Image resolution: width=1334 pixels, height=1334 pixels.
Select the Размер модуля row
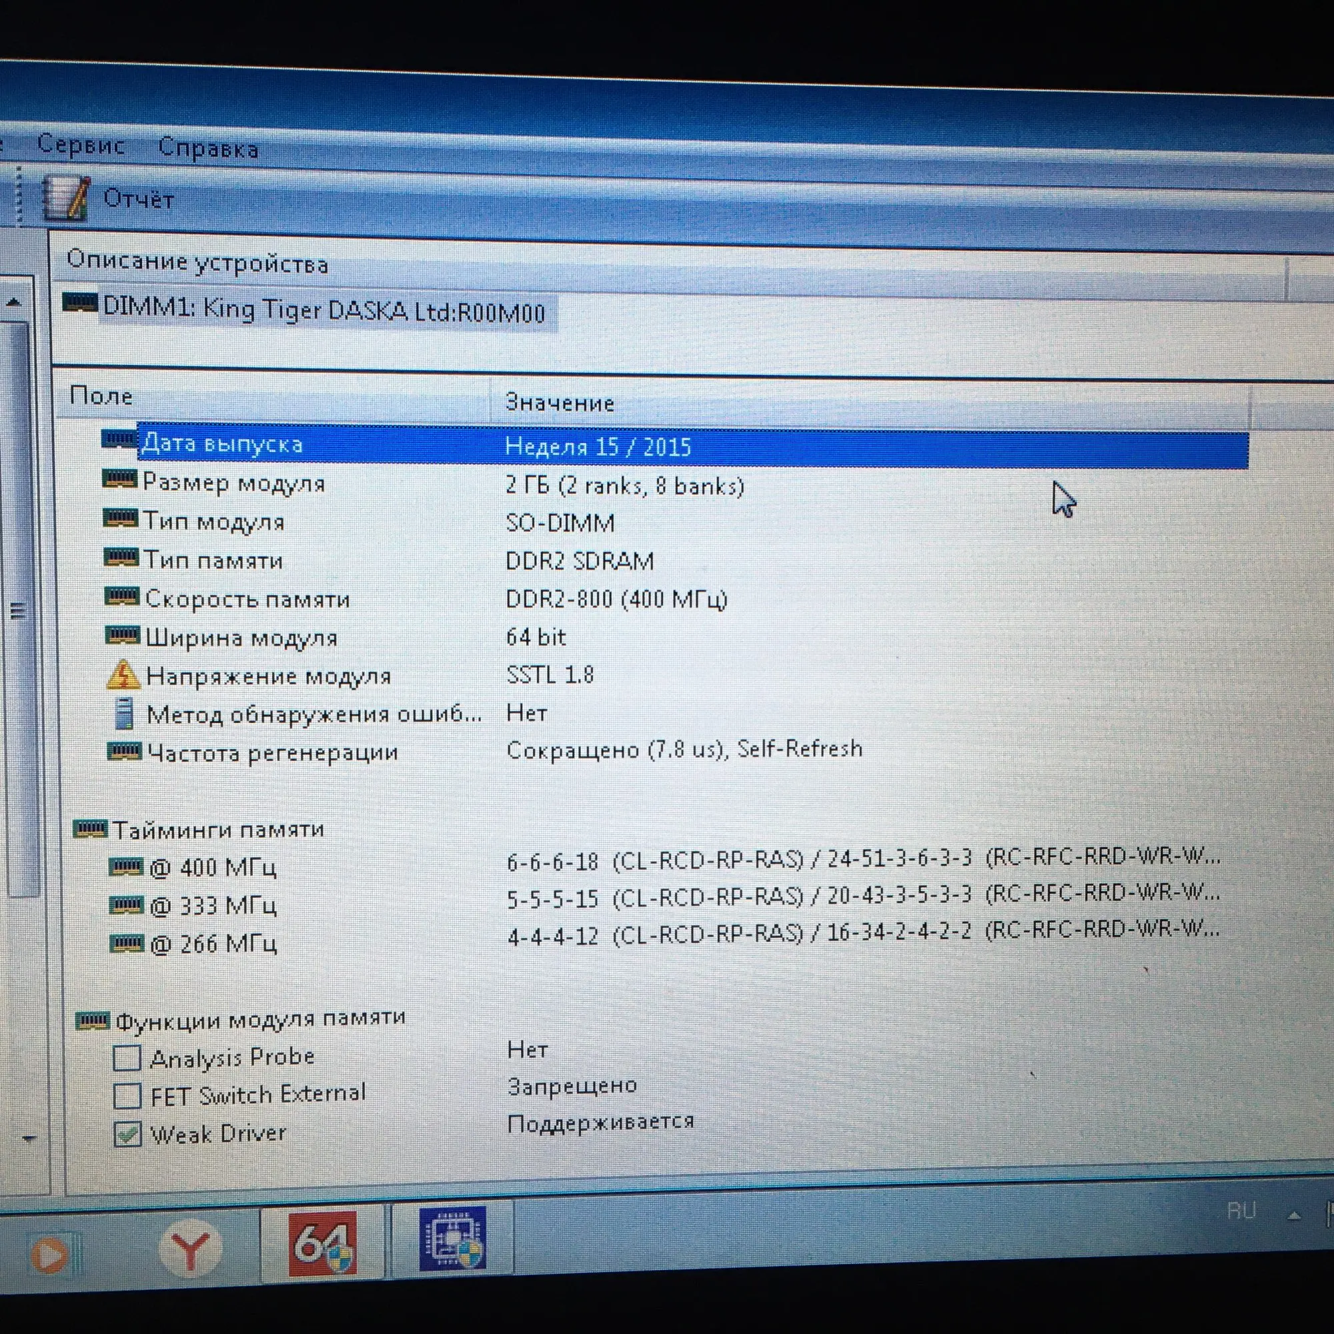[x=233, y=484]
